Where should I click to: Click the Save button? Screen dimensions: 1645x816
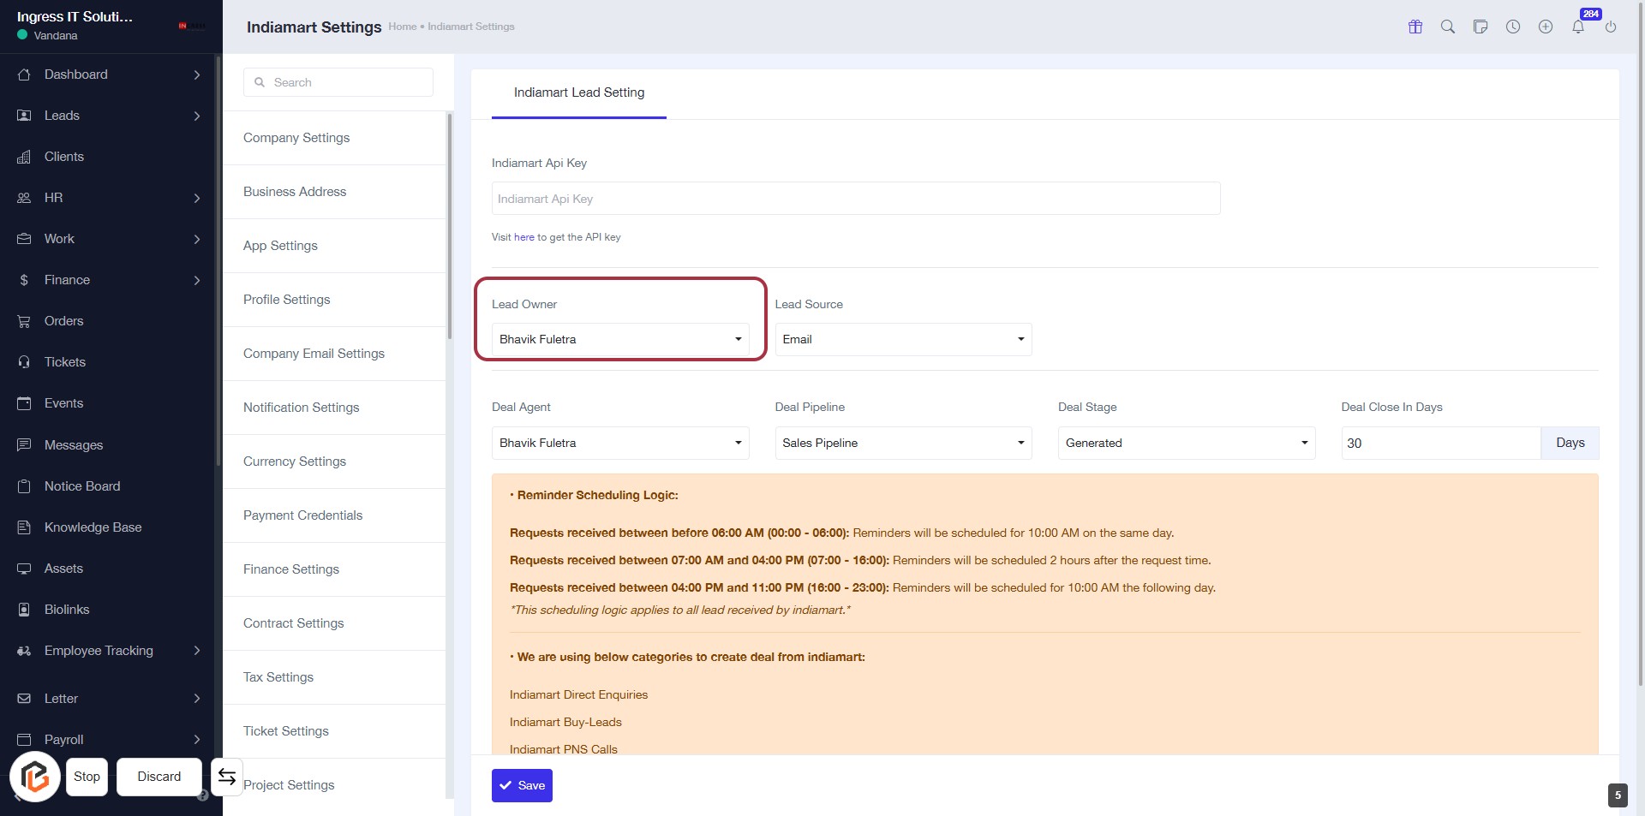522,785
